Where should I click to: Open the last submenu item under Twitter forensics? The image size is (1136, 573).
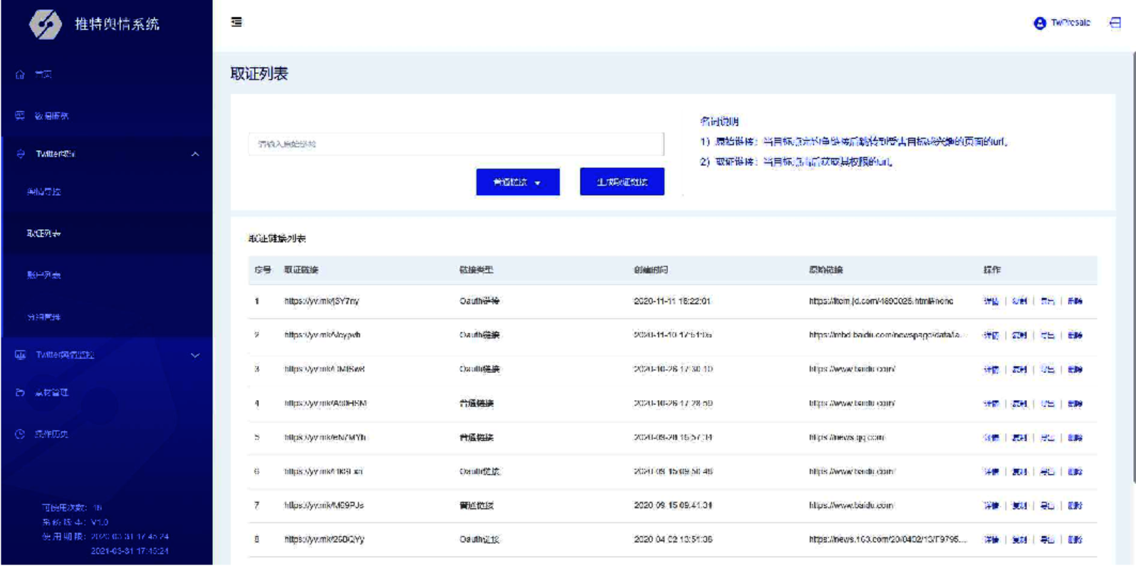click(x=44, y=317)
